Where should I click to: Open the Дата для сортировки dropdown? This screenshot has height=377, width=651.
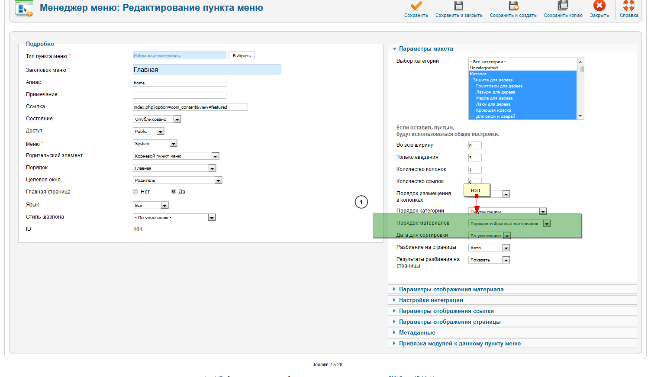point(490,235)
